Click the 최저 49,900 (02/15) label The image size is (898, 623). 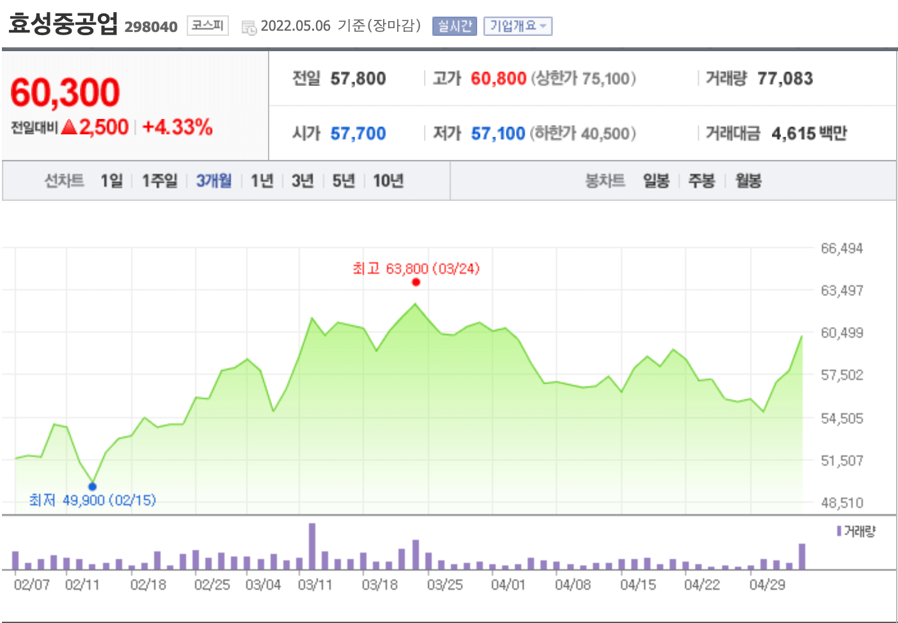click(x=92, y=500)
